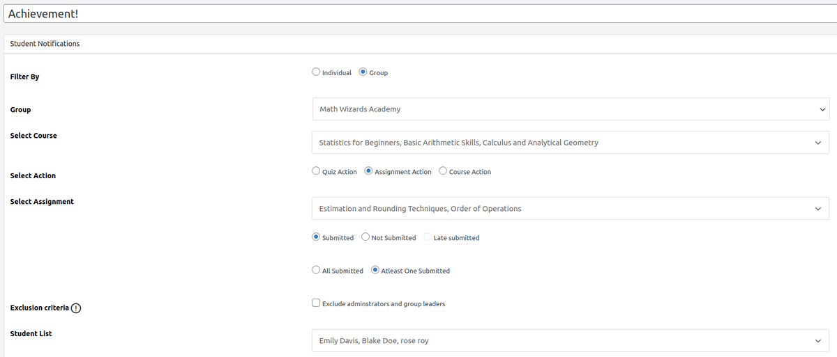Select the Not Submitted radio button
This screenshot has width=837, height=357.
coord(365,237)
